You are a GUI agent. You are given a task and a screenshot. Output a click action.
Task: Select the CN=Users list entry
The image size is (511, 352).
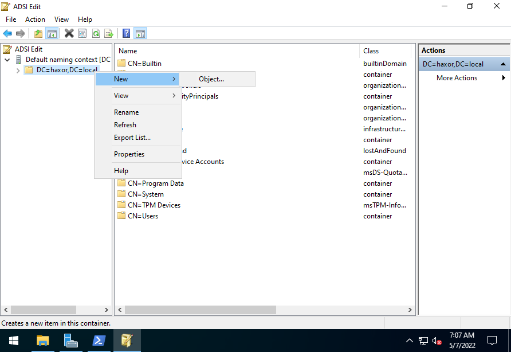click(143, 216)
